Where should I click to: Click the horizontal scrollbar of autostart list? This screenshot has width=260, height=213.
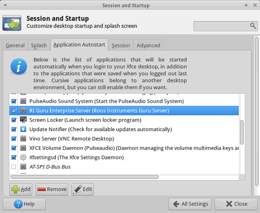click(x=84, y=177)
